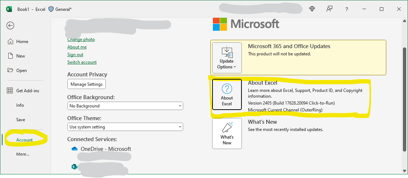The height and width of the screenshot is (178, 408).
Task: Open the Home page in backstage
Action: (x=22, y=42)
